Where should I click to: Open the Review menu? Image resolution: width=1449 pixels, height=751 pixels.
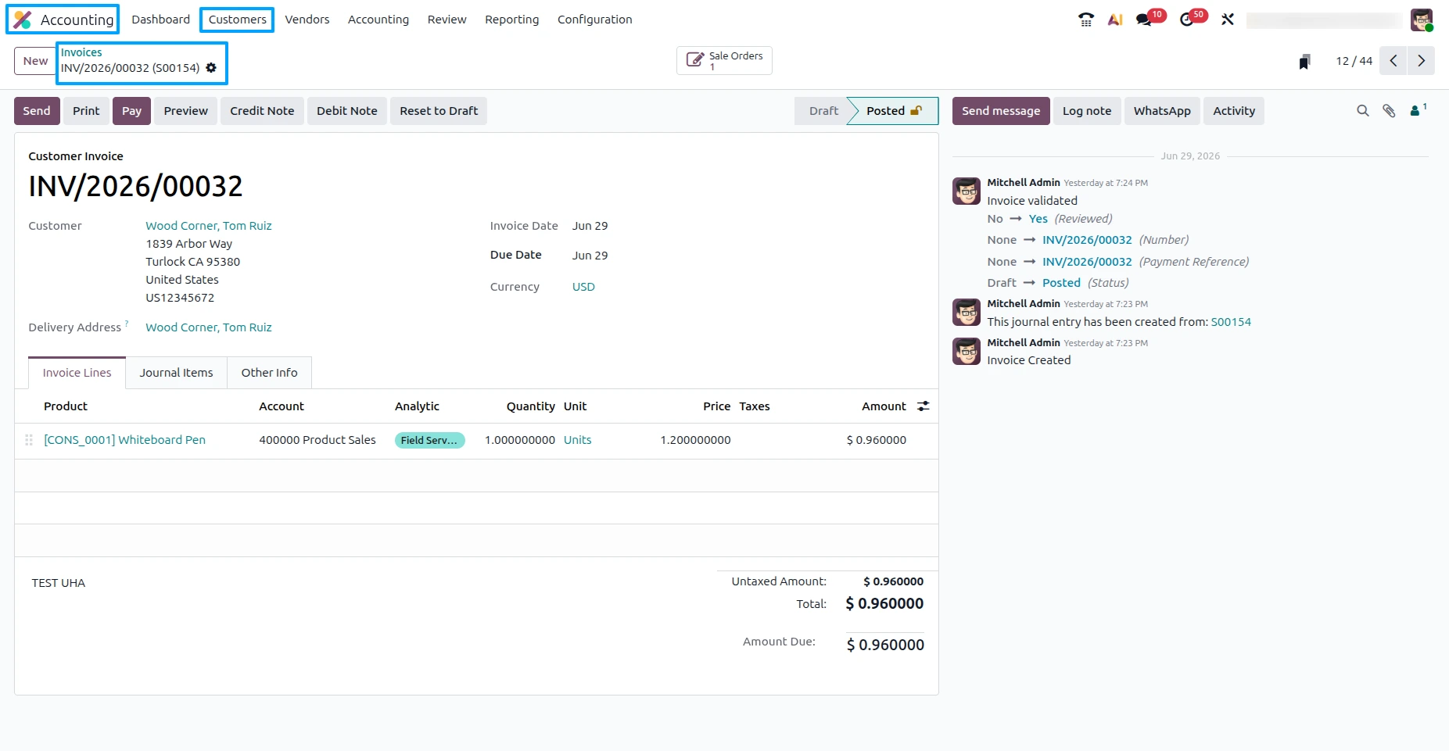[447, 20]
